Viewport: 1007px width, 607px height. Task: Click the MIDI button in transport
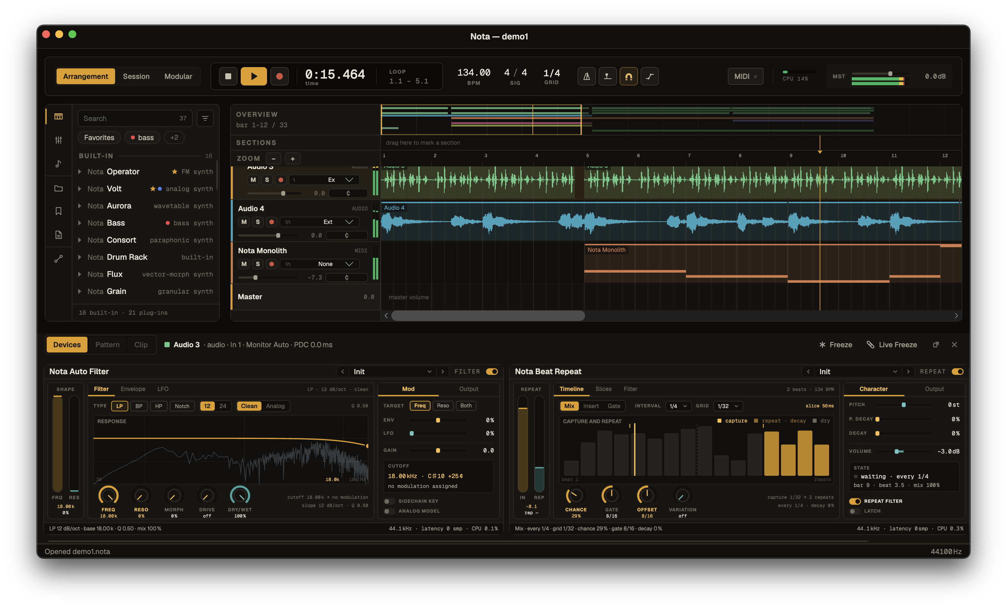coord(746,76)
